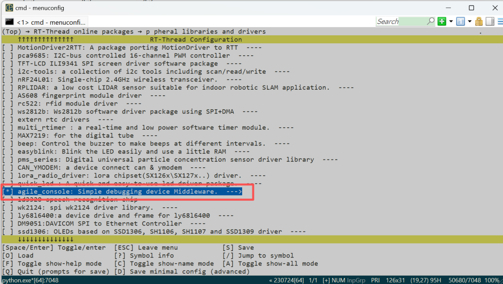This screenshot has width=503, height=284.
Task: Click the active console number icon
Action: [x=461, y=21]
